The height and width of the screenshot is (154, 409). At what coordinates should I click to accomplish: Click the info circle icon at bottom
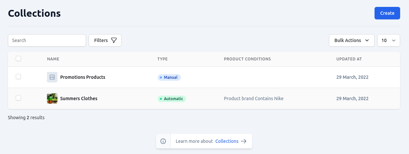click(x=163, y=141)
